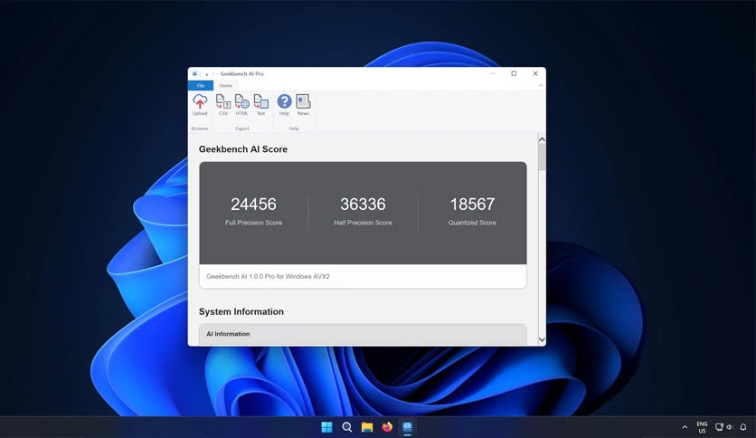The width and height of the screenshot is (756, 438).
Task: Open the Windows Start menu
Action: 326,427
